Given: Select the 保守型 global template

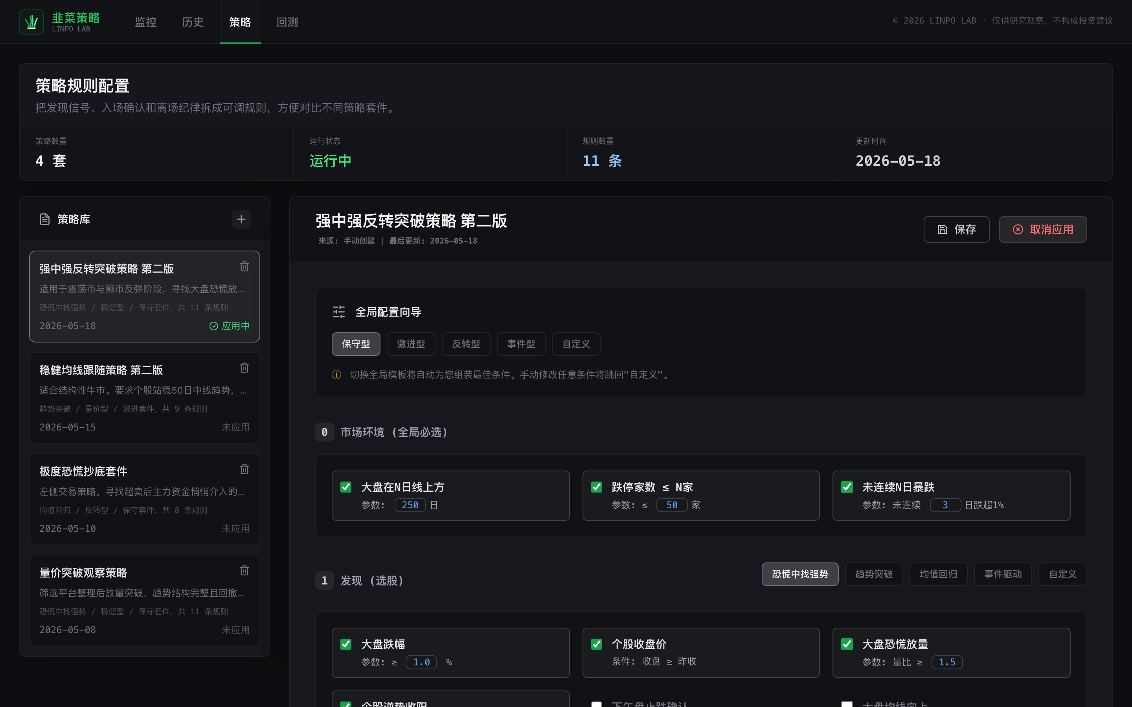Looking at the screenshot, I should pyautogui.click(x=356, y=344).
